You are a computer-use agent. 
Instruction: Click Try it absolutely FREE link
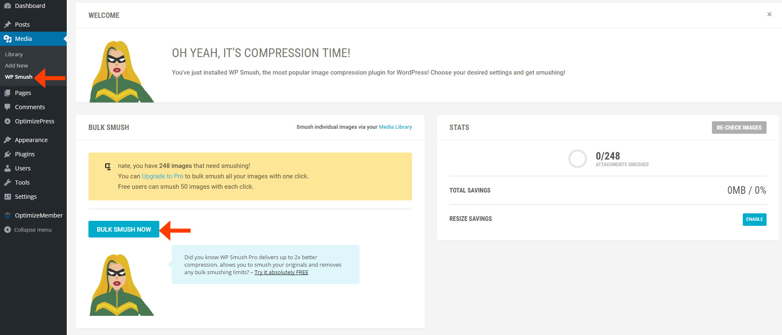(x=282, y=272)
